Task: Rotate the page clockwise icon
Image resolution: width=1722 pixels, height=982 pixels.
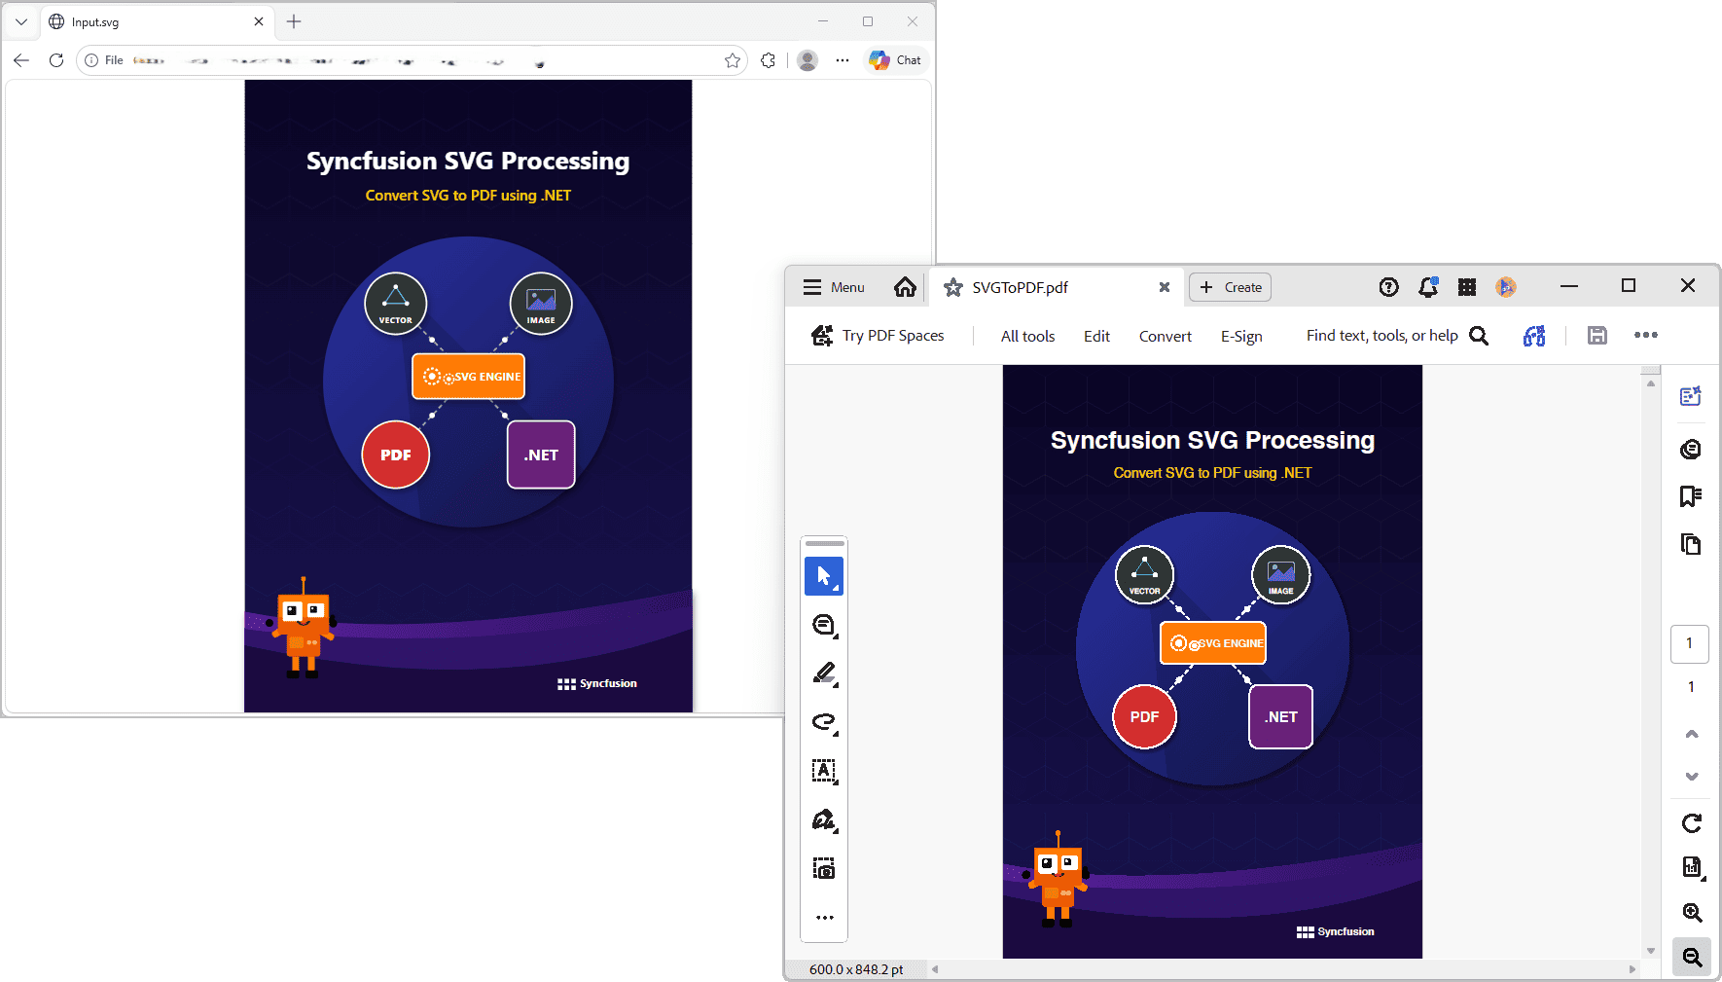Action: pos(1692,823)
